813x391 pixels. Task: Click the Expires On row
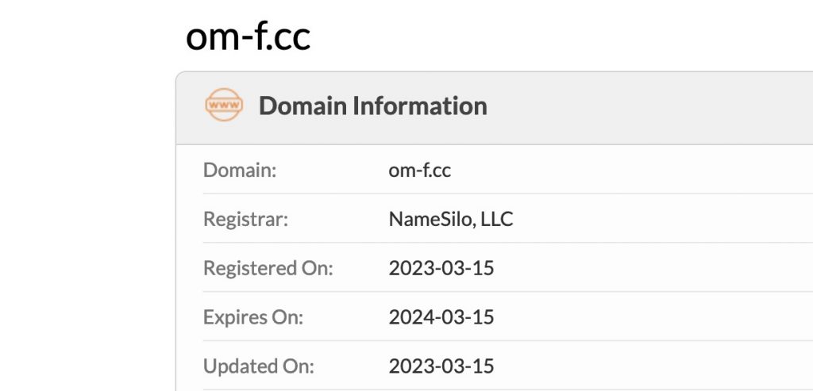pyautogui.click(x=508, y=316)
